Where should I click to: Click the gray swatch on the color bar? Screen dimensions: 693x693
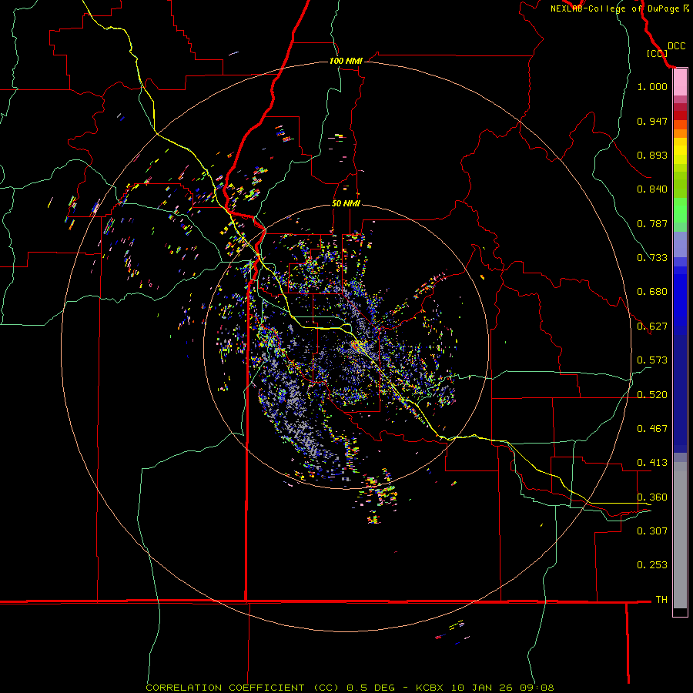click(680, 535)
